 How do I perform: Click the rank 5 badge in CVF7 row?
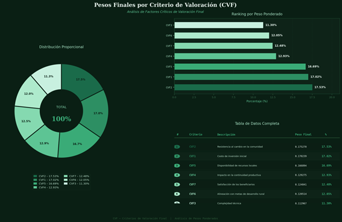pos(177,185)
